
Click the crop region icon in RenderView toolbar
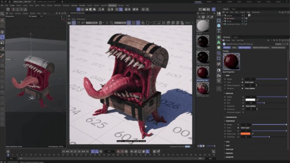click(x=112, y=23)
